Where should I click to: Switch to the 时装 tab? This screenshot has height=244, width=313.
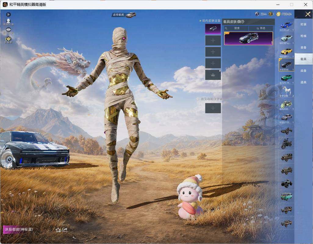click(x=304, y=24)
